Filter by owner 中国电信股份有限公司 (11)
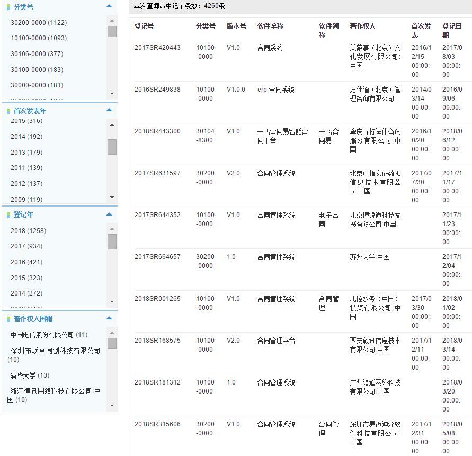Viewport: 472px width, 456px height. [49, 335]
